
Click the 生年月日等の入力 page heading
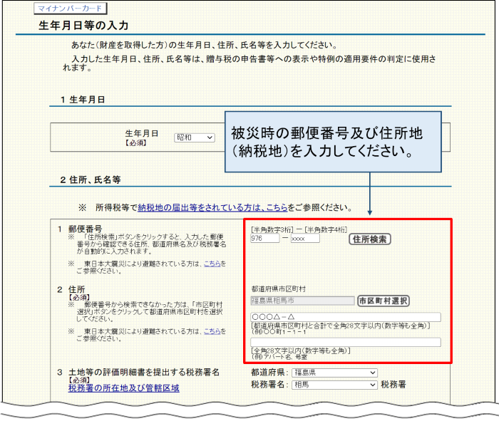point(83,26)
